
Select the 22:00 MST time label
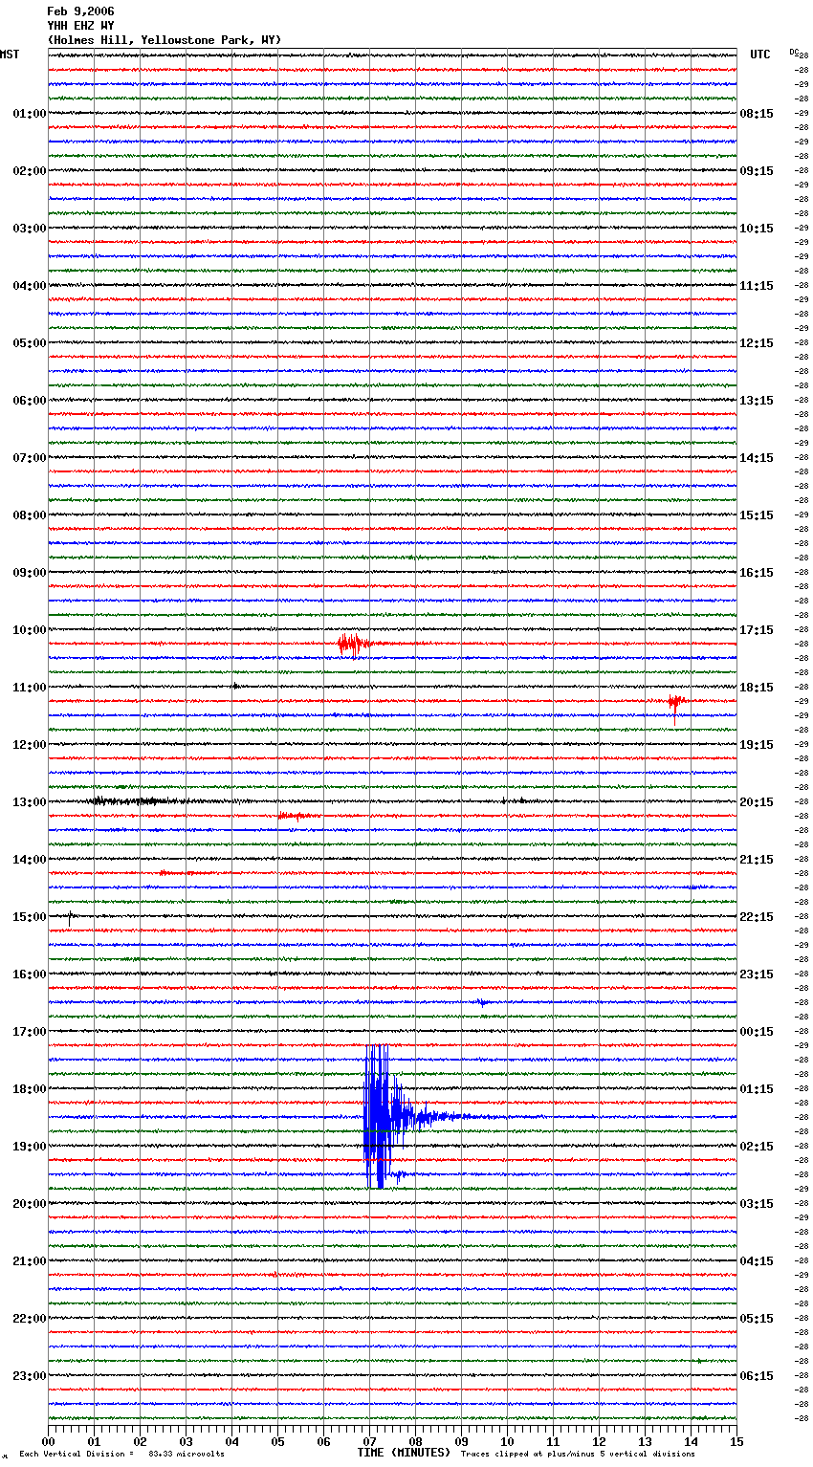click(x=30, y=1319)
